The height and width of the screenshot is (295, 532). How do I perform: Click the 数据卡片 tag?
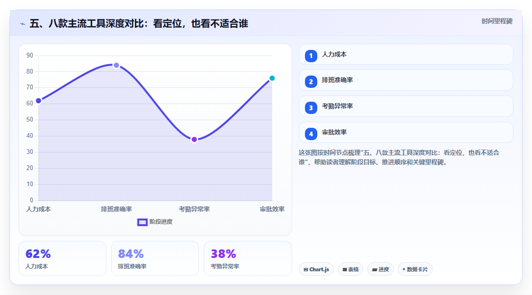[x=415, y=269]
